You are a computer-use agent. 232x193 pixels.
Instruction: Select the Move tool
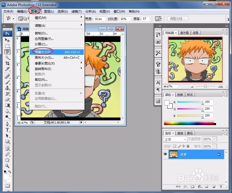pos(7,40)
